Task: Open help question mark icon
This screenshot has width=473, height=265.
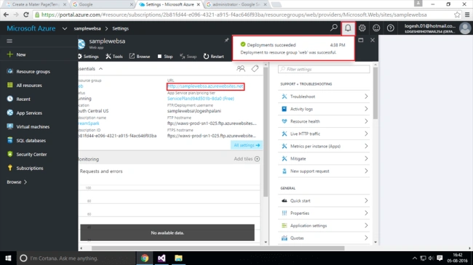Action: click(x=390, y=28)
